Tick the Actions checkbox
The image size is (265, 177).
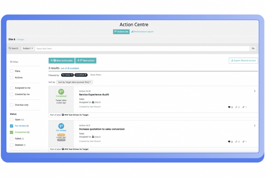point(11,77)
